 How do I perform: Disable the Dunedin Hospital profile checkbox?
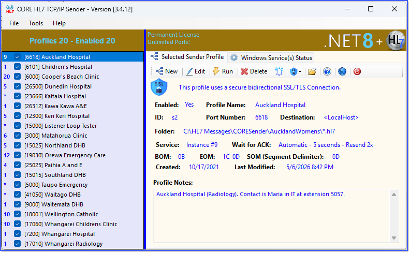(x=17, y=86)
